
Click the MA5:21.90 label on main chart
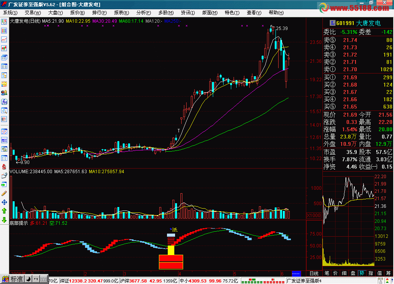point(53,21)
